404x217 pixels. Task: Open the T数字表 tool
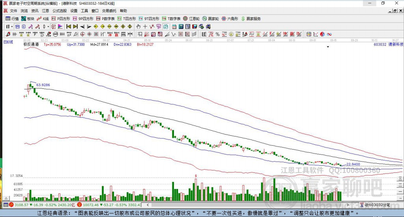pyautogui.click(x=171, y=19)
